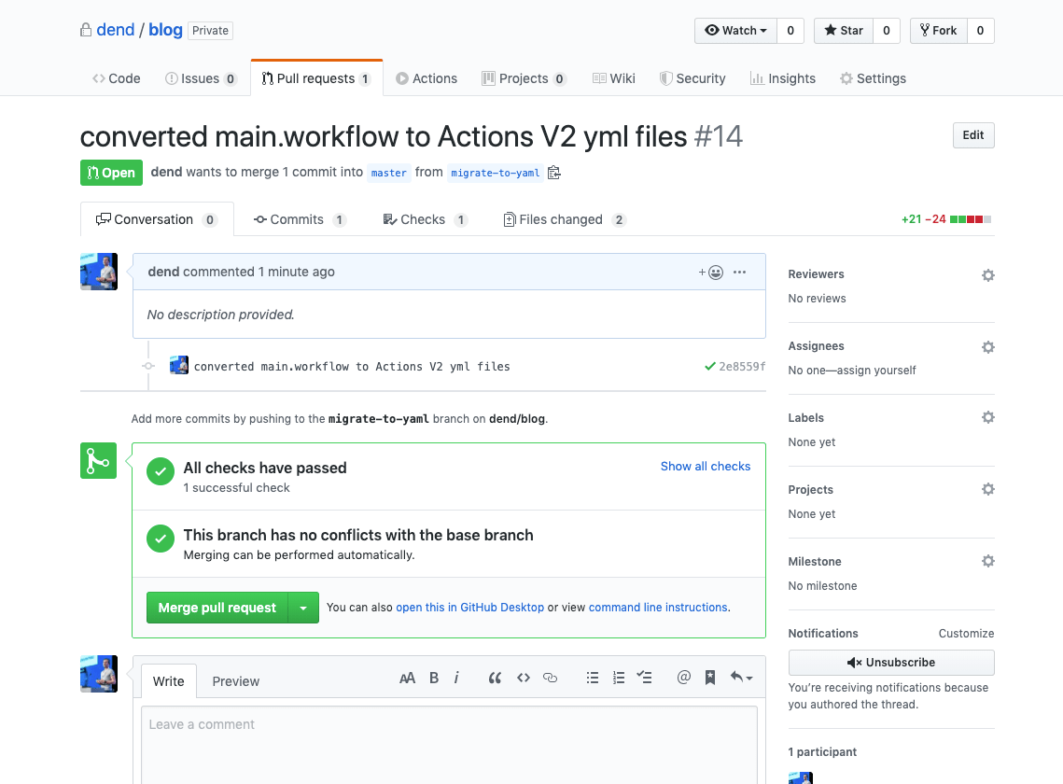Image resolution: width=1063 pixels, height=784 pixels.
Task: Click the Edit title button
Action: pyautogui.click(x=972, y=135)
